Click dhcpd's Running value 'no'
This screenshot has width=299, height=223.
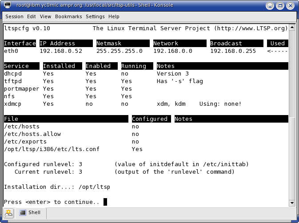pos(125,74)
